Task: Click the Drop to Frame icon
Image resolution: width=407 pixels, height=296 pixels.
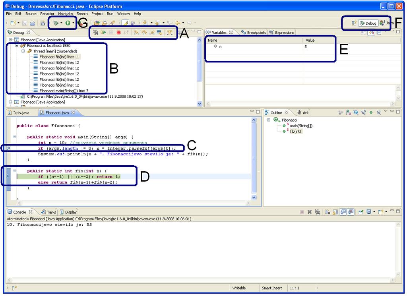Action: [x=160, y=33]
